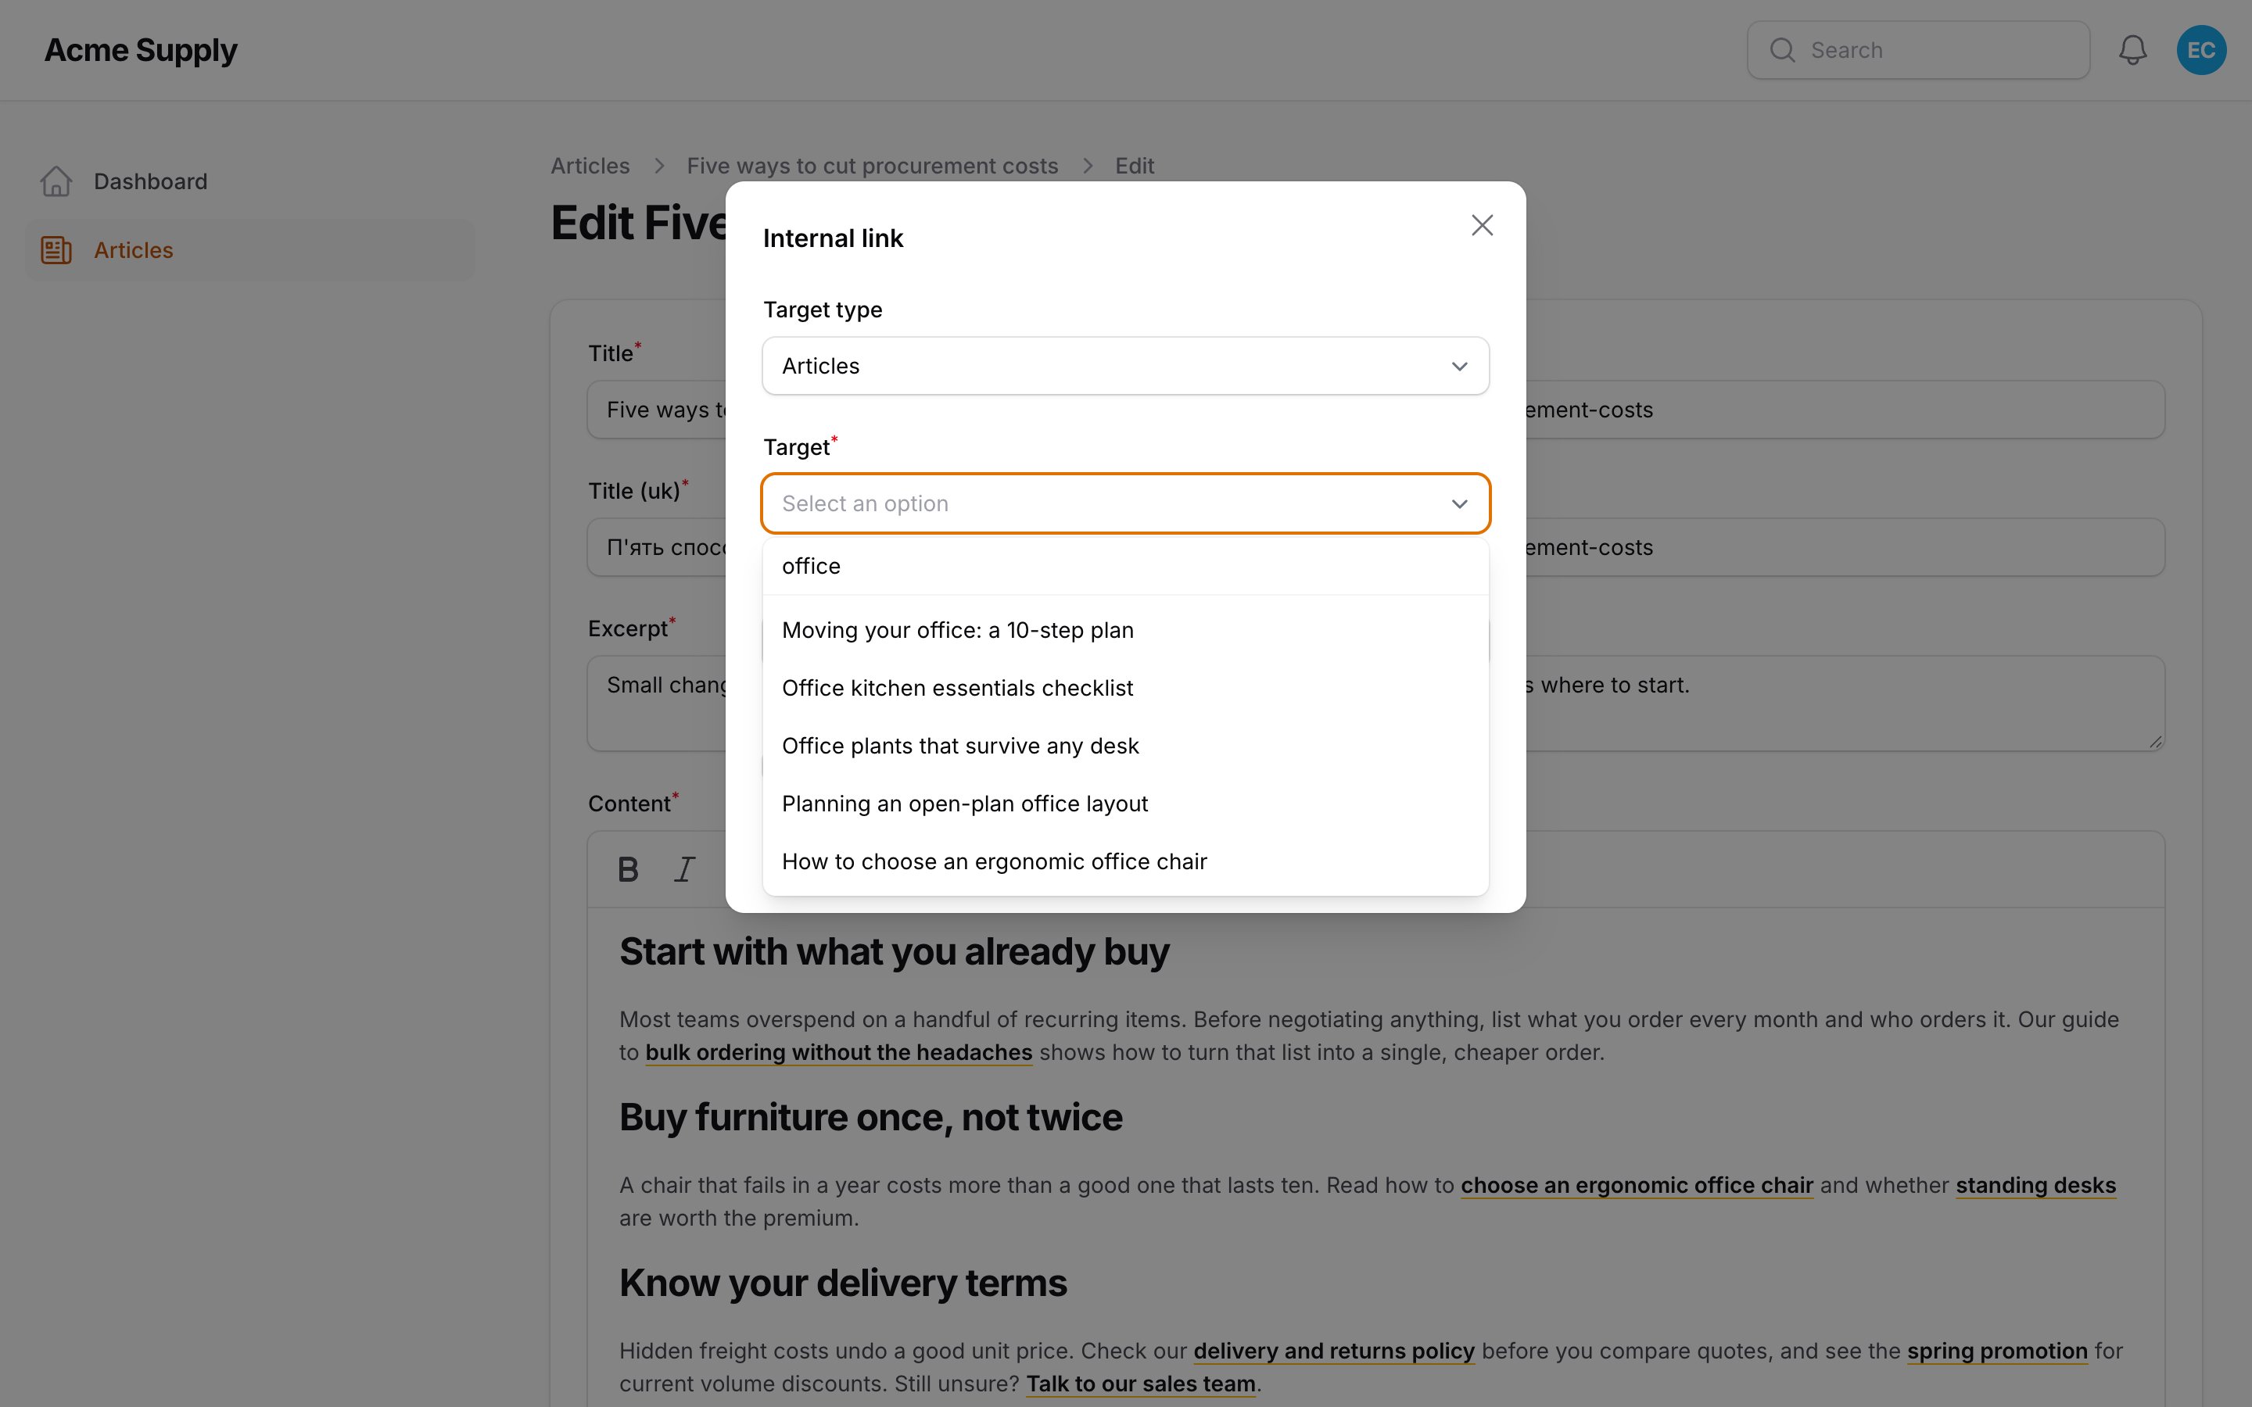
Task: Click the bulk ordering without the headaches link
Action: coord(838,1052)
